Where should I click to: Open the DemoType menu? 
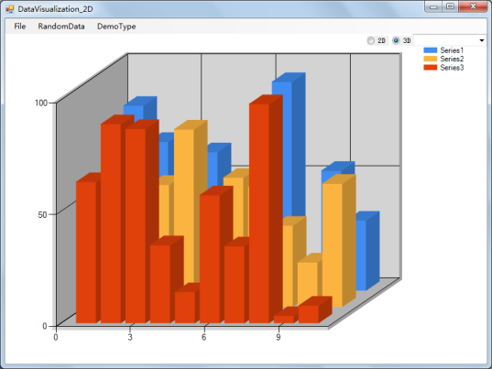(x=116, y=27)
